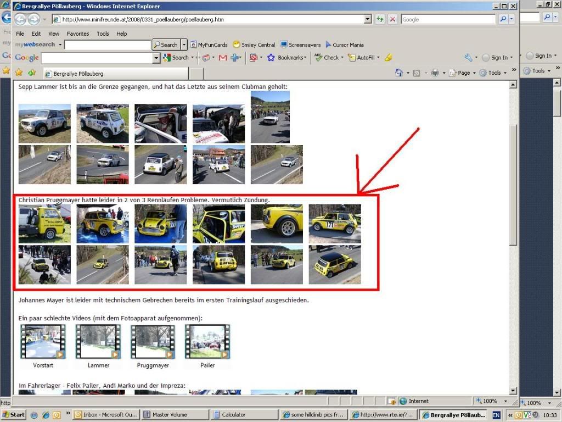This screenshot has height=422, width=562.
Task: Click the page's vertical scrollbar down arrow
Action: point(513,391)
